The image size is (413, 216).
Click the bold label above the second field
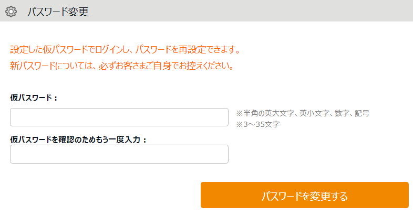[x=78, y=139]
